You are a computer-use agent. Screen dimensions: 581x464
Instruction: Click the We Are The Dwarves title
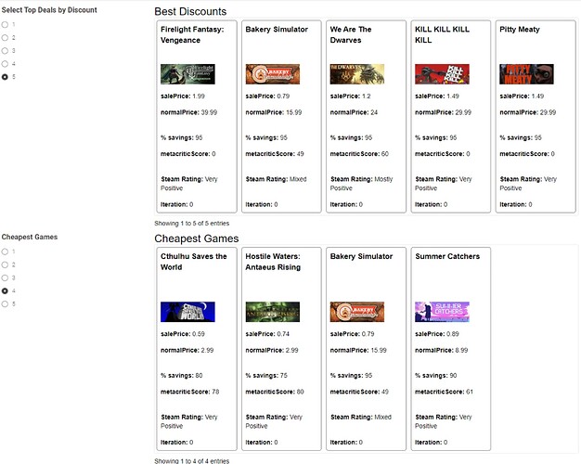351,34
